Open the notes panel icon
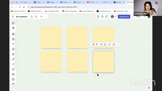Viewport: 162px width, 91px height. pyautogui.click(x=98, y=17)
